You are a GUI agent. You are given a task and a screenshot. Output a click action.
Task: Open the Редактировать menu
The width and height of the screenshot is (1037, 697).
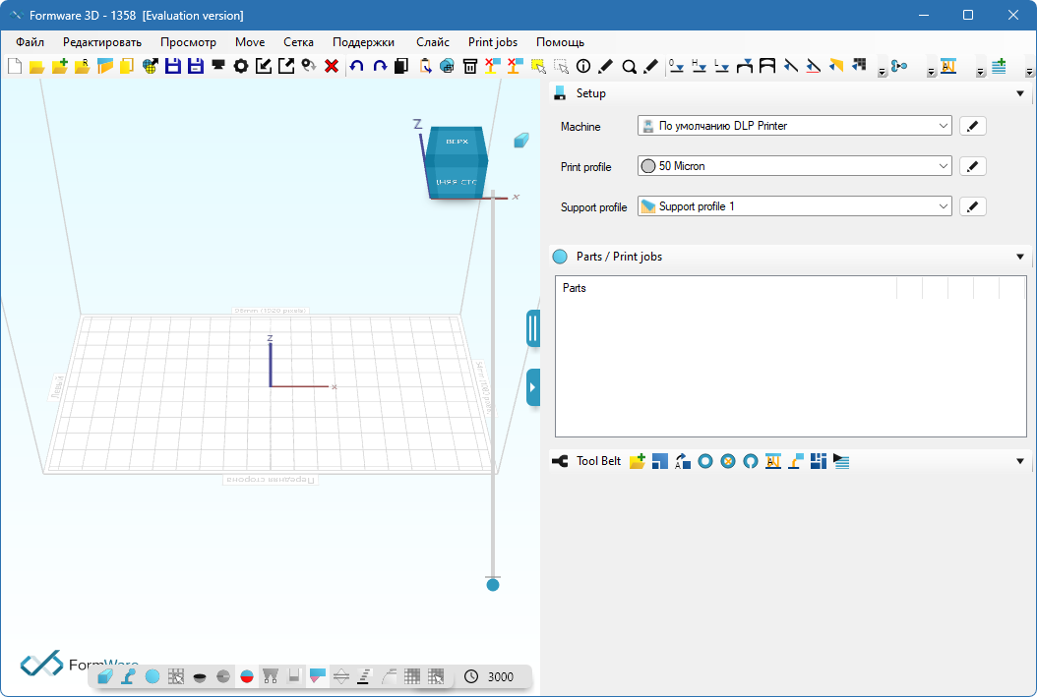102,42
